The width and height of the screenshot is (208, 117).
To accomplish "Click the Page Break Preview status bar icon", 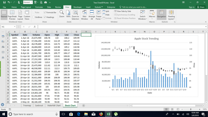I will (x=178, y=109).
